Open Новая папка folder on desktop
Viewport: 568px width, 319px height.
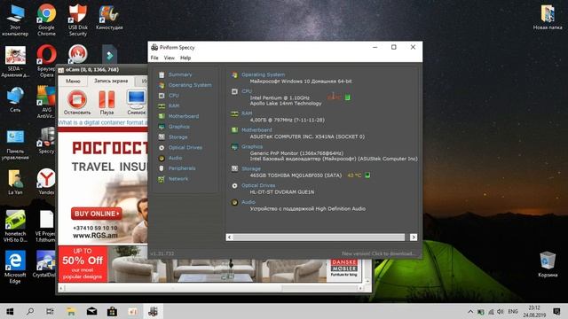548,18
